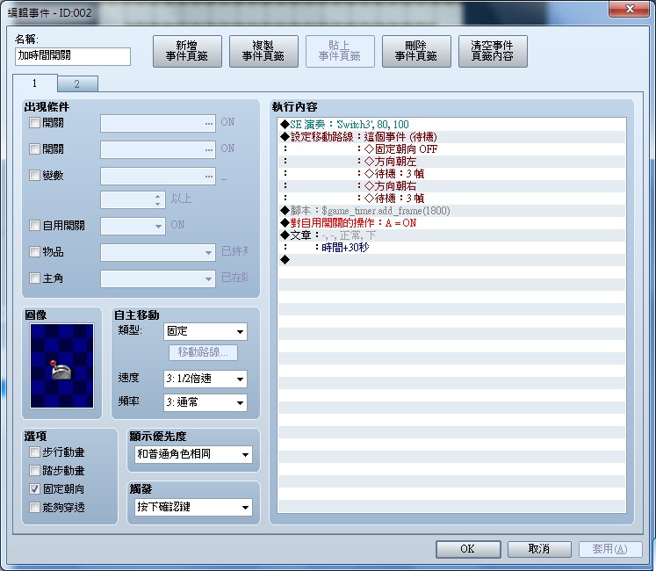Click ellipsis button of the first 開關 field

coord(209,124)
